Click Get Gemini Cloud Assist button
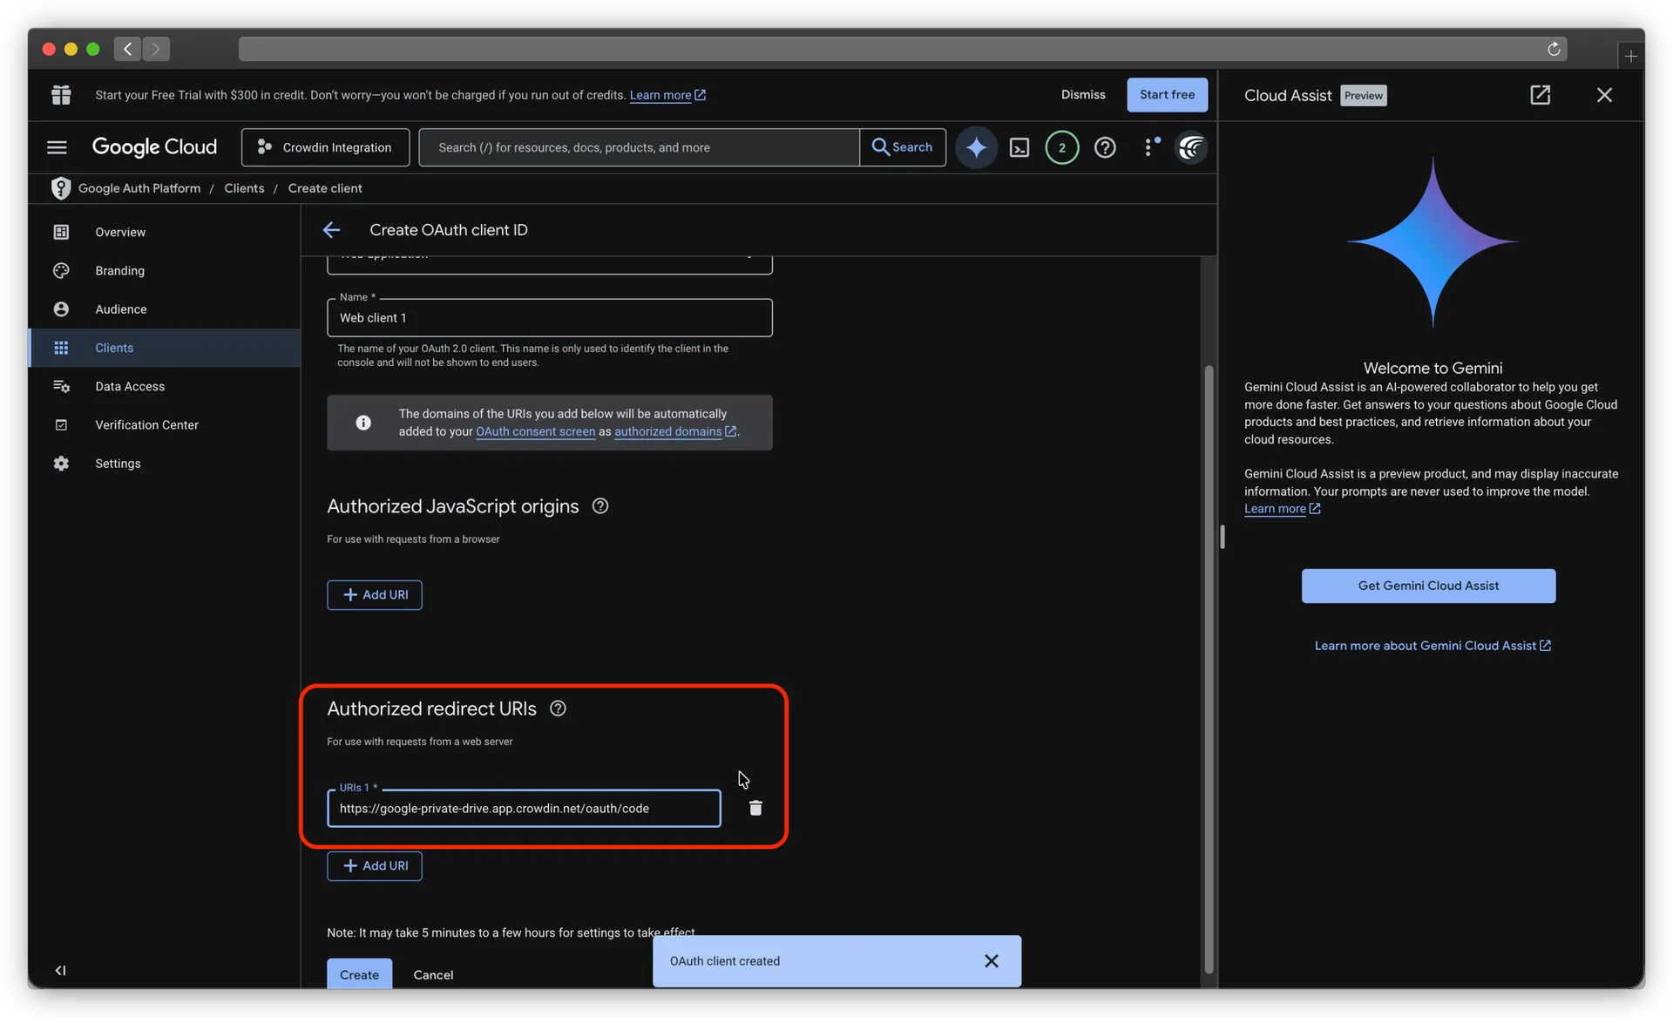The height and width of the screenshot is (1017, 1673). point(1427,586)
